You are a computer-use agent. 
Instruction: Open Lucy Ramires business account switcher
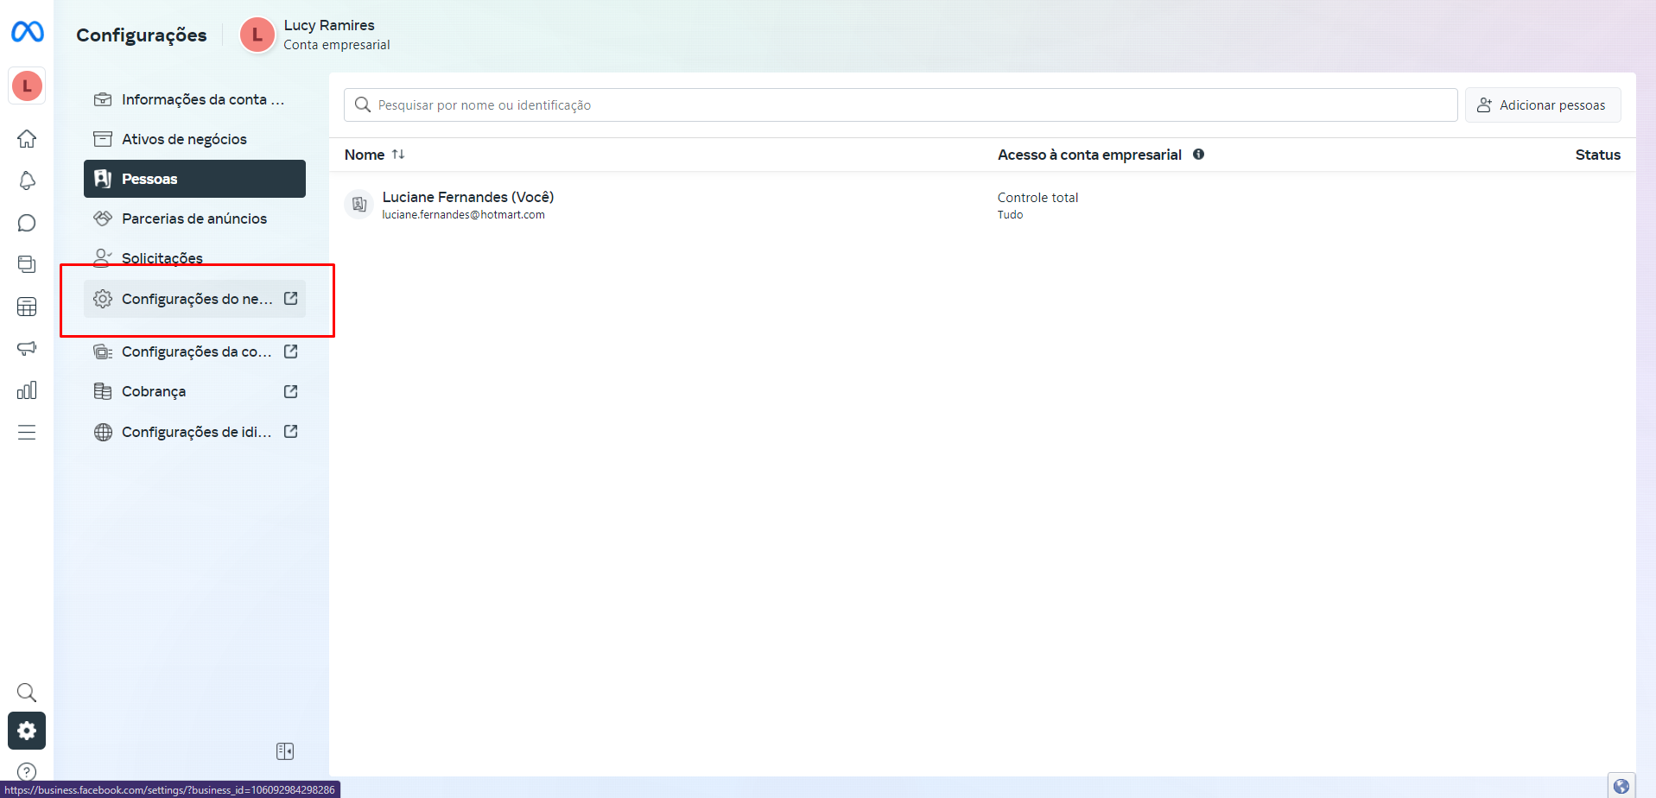(315, 35)
